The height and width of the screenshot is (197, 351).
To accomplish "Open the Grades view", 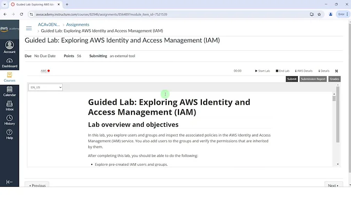I will coord(334,79).
